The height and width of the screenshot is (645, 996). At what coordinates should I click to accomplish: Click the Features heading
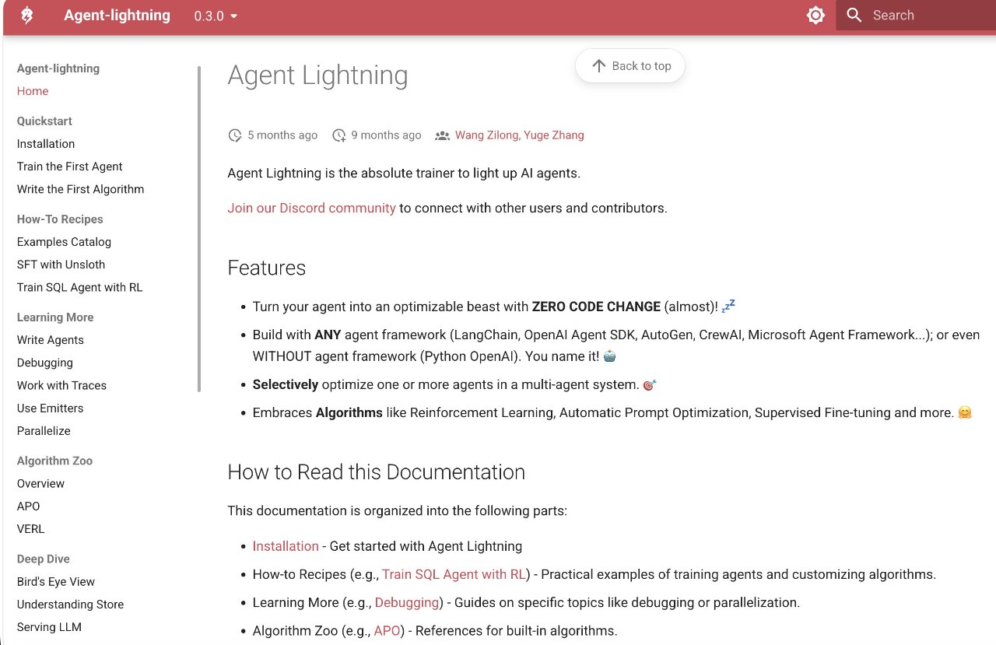point(267,268)
